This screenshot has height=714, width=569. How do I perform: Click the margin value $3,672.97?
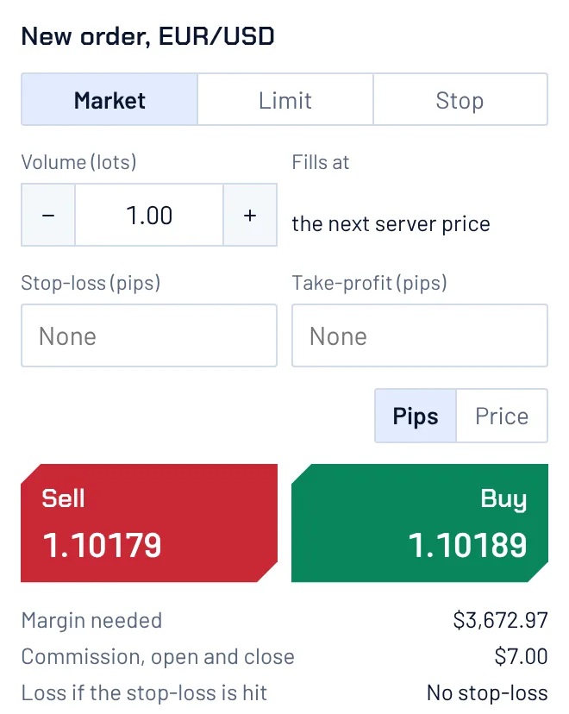tap(500, 620)
